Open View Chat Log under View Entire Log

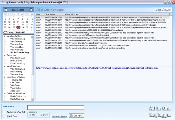16,72
